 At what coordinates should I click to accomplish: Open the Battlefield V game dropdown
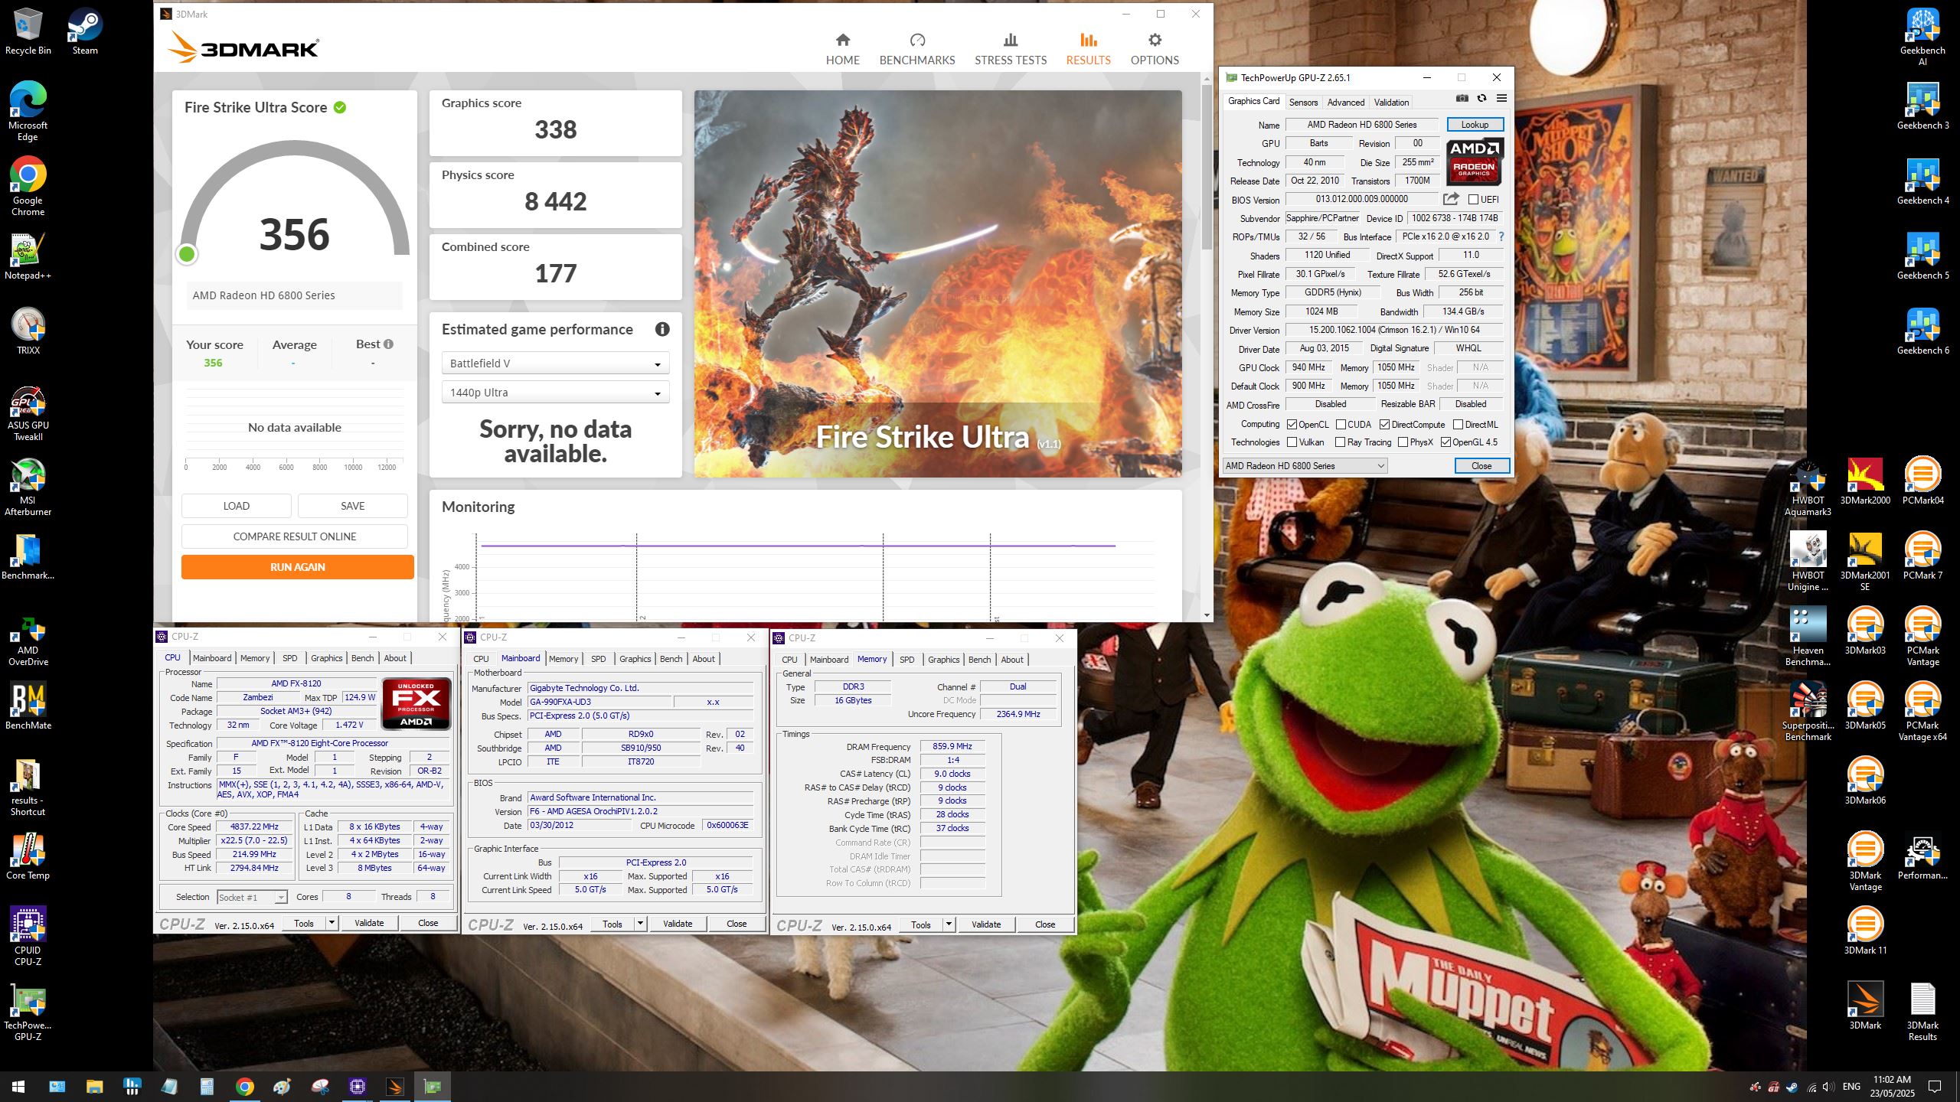(555, 364)
